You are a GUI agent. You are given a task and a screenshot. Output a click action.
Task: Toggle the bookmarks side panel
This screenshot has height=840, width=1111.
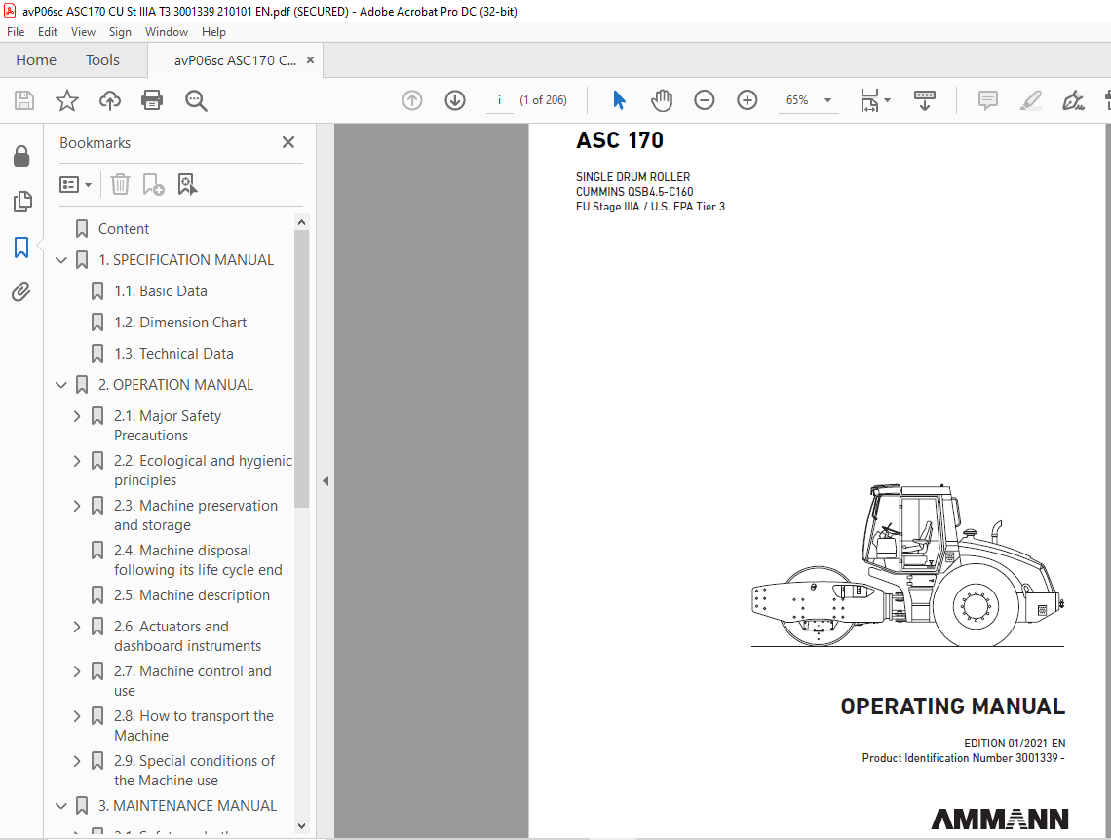[22, 248]
